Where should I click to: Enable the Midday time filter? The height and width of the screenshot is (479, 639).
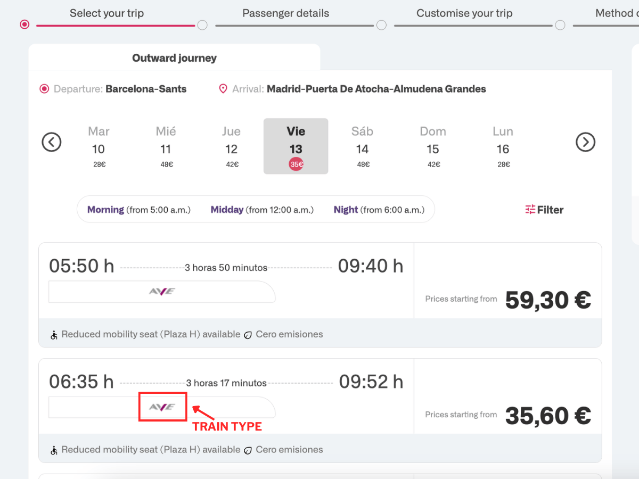[227, 209]
